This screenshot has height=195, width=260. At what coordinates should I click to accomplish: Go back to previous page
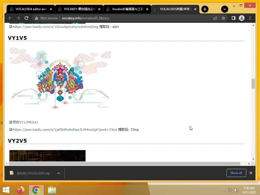click(x=10, y=18)
